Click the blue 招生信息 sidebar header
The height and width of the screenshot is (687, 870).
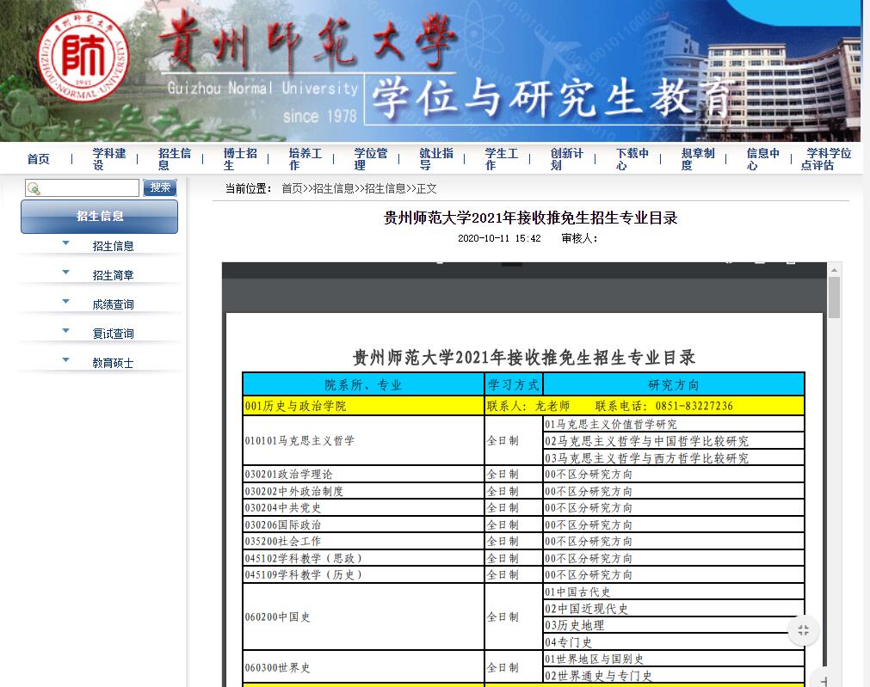(99, 217)
